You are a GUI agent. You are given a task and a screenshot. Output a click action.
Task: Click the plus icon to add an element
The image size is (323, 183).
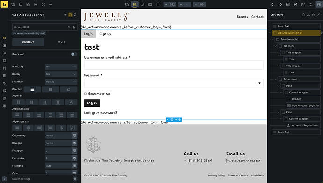pos(51,4)
